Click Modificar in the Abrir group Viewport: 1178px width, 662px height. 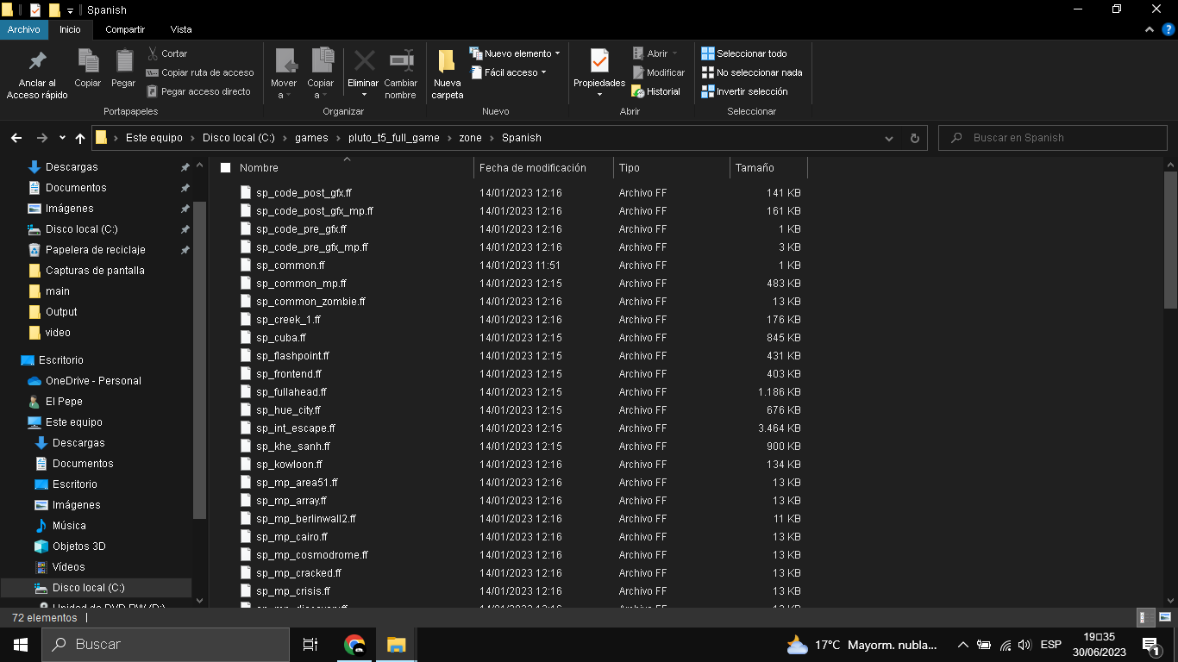[659, 72]
